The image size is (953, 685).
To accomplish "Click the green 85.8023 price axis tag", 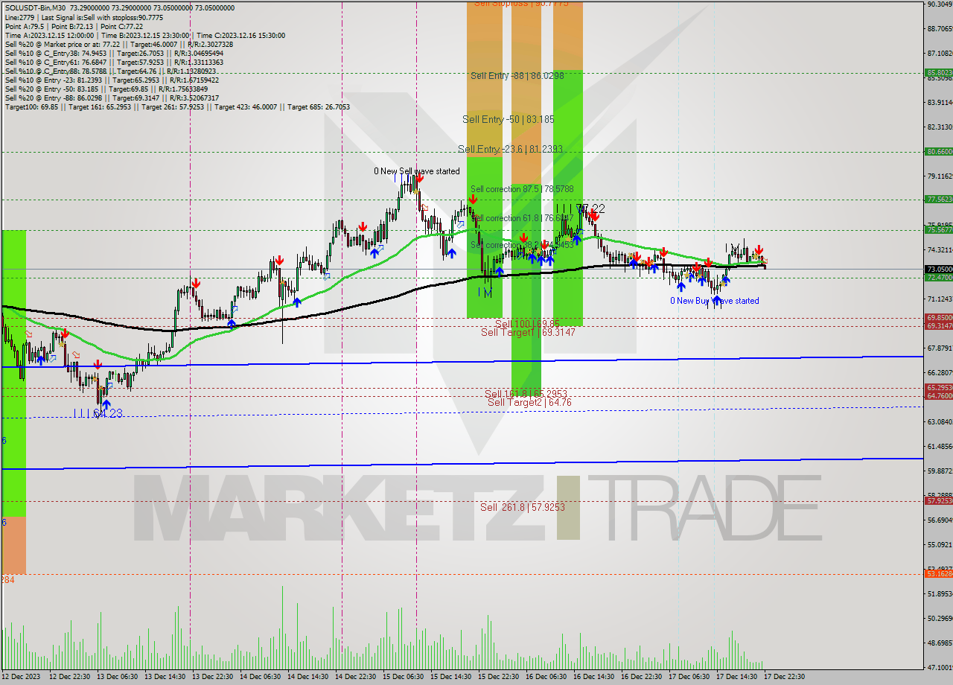I will [939, 73].
